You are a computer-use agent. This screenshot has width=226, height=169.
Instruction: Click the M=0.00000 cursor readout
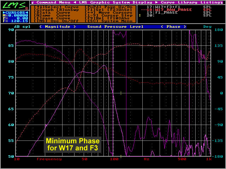click(x=15, y=15)
